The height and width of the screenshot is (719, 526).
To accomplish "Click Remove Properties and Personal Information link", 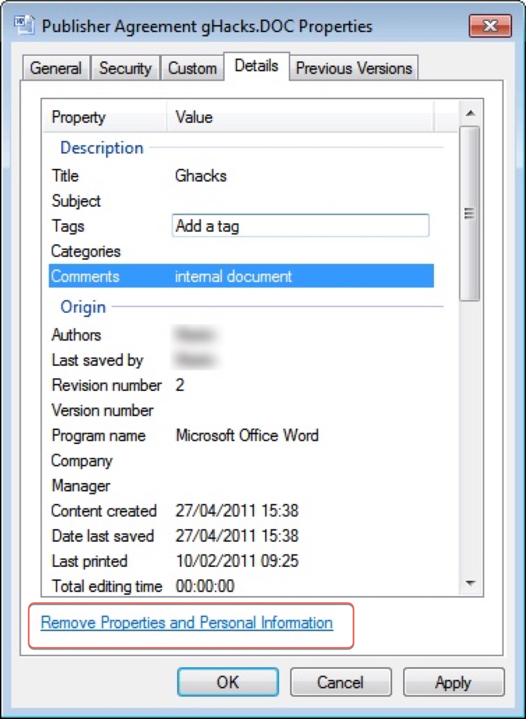I will [187, 623].
